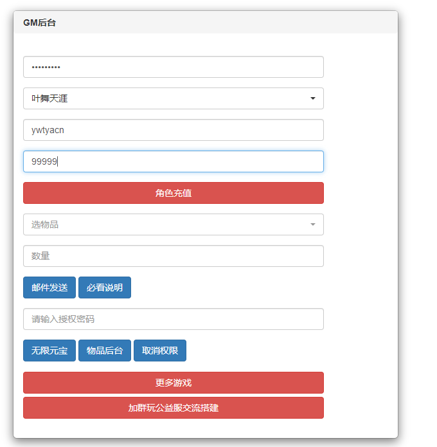Click the 无限元宝 button
Viewport: 437px width, 447px height.
[x=49, y=351]
